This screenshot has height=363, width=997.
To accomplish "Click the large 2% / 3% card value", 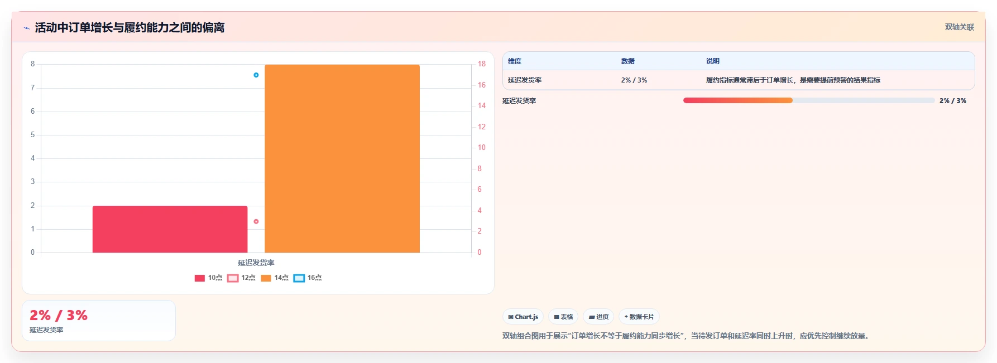I will [x=59, y=316].
